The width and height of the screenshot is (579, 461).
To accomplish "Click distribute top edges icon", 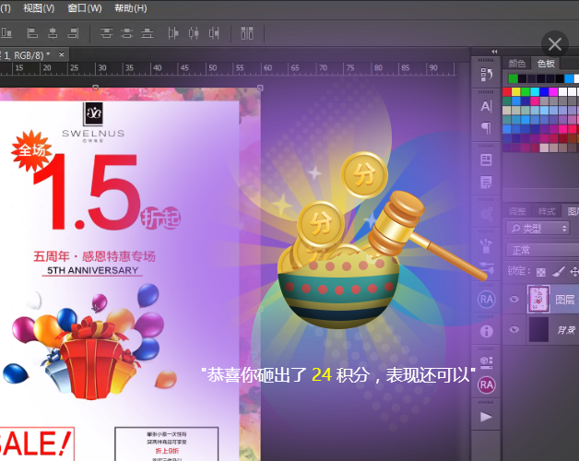I will [x=106, y=33].
